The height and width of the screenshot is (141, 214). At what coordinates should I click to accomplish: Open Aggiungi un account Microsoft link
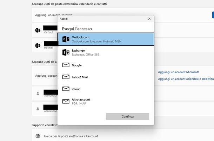(x=178, y=72)
